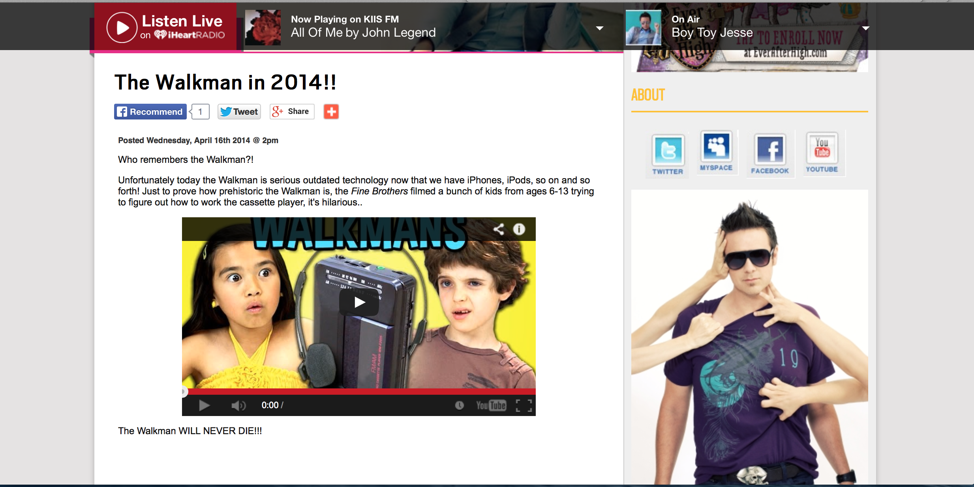Click the Tweet button

point(239,112)
